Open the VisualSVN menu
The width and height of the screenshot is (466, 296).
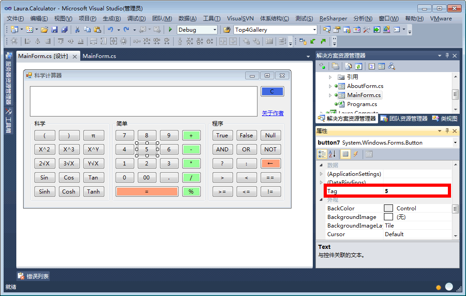click(240, 19)
